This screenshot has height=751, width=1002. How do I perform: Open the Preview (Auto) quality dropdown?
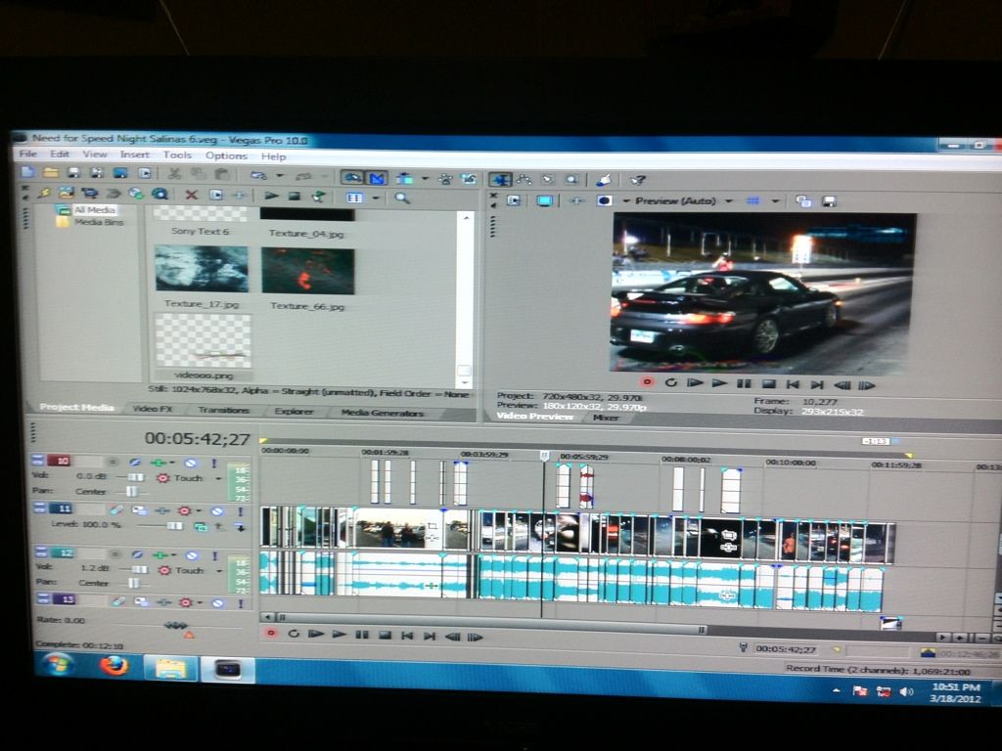click(x=728, y=201)
